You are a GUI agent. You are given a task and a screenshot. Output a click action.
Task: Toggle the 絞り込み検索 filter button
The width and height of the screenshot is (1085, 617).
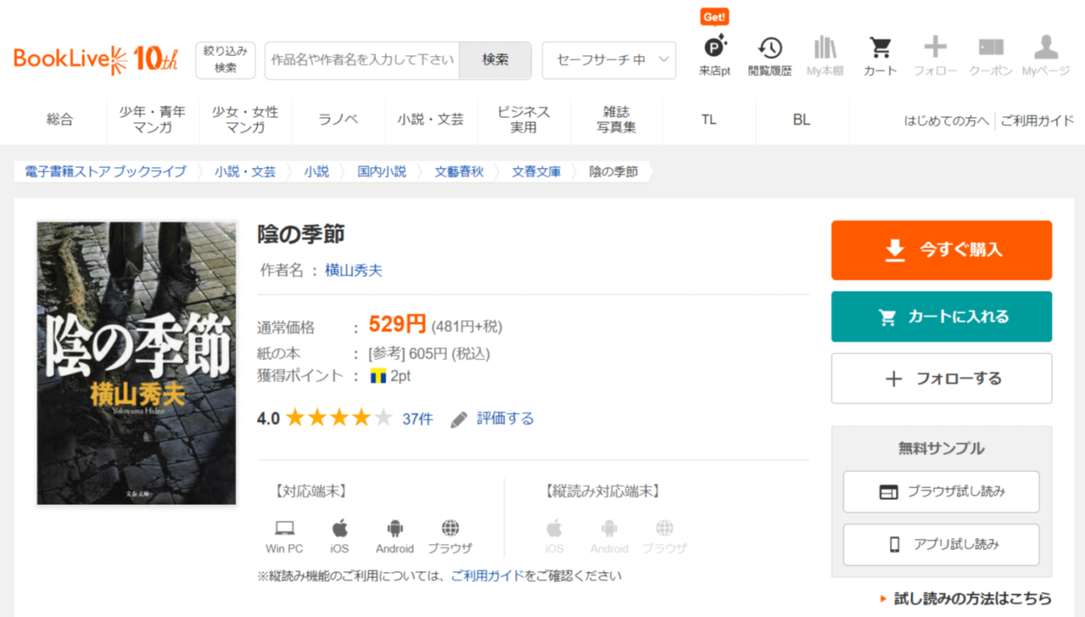tap(225, 60)
